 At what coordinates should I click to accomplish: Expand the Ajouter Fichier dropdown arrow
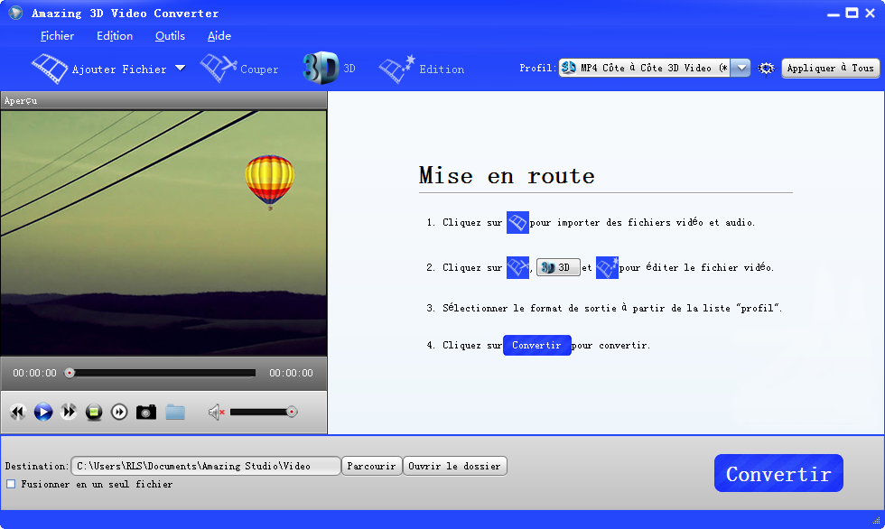pyautogui.click(x=180, y=68)
